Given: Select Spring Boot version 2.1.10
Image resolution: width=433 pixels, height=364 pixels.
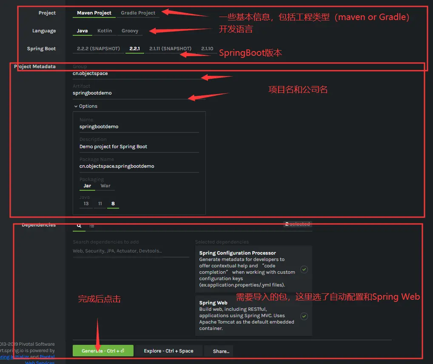Looking at the screenshot, I should pyautogui.click(x=207, y=49).
